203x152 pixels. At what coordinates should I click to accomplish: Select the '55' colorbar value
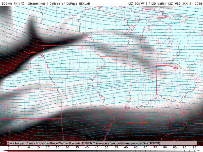(116, 147)
